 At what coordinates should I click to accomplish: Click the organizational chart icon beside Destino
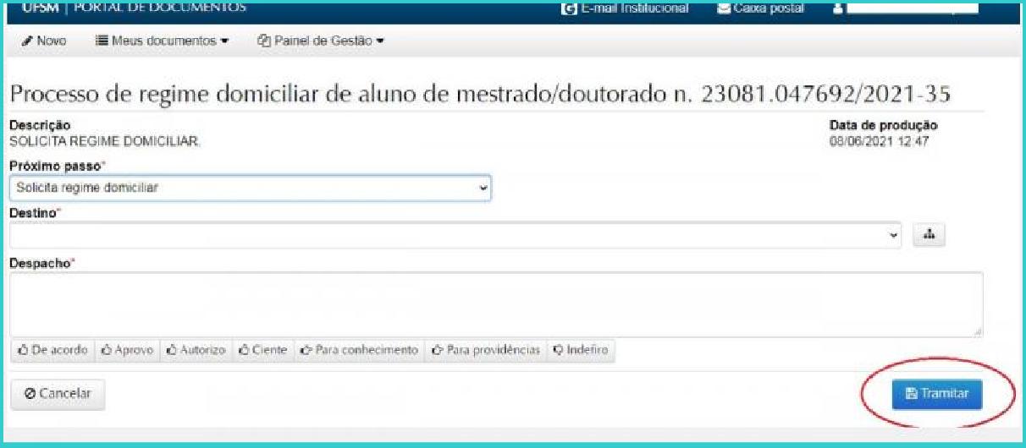[929, 236]
